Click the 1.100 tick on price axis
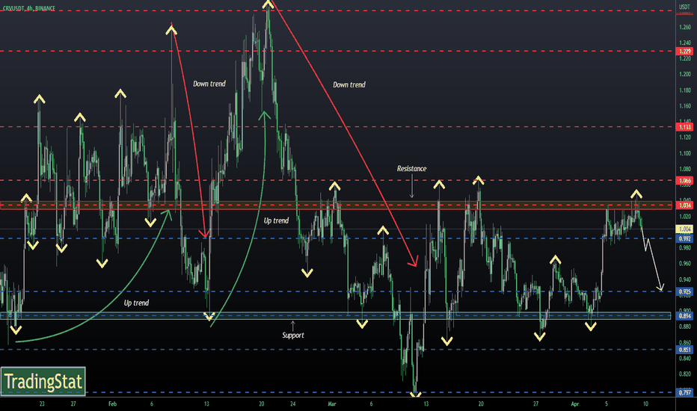 point(684,153)
